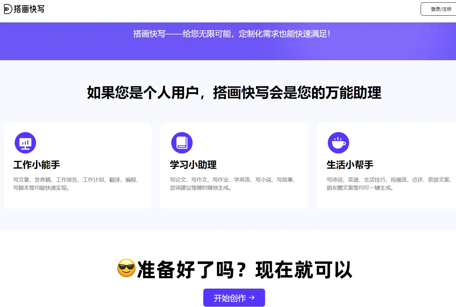
Task: Select the 学习小助理 card title
Action: [x=193, y=165]
